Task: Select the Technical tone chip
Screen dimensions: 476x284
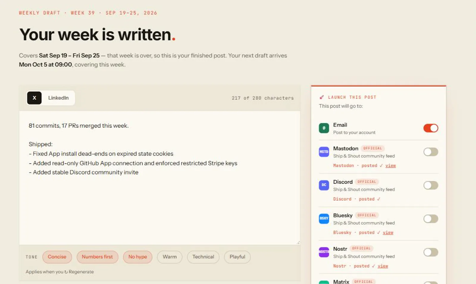Action: point(203,257)
